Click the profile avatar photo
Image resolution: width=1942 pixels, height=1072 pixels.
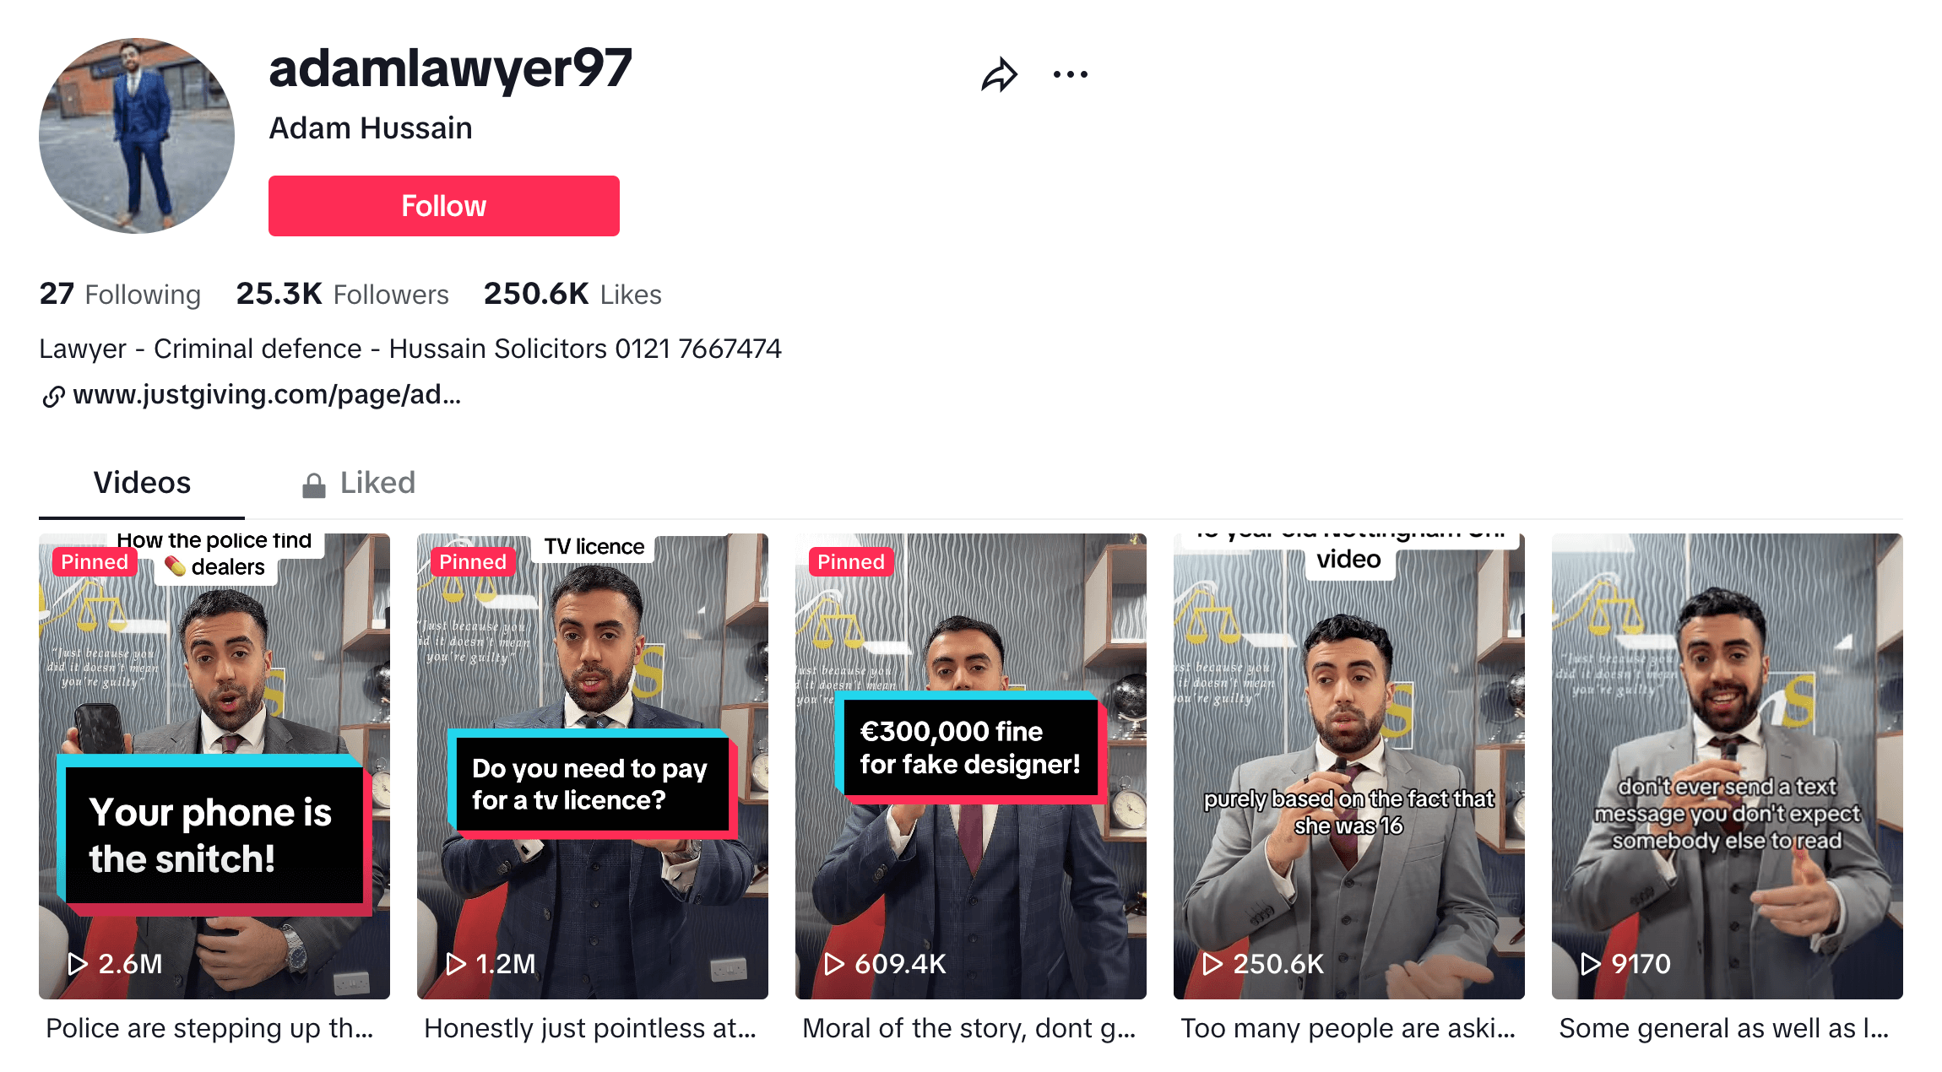pyautogui.click(x=137, y=135)
